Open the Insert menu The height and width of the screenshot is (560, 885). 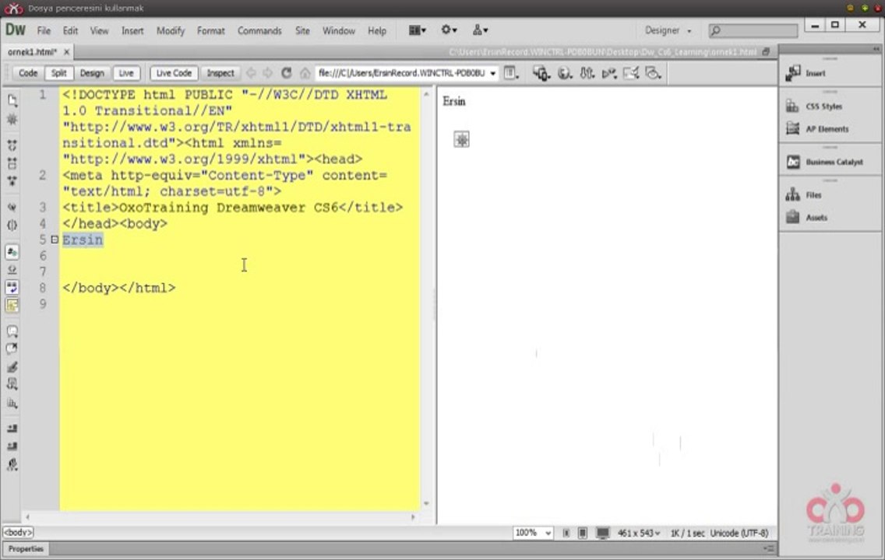click(x=132, y=31)
